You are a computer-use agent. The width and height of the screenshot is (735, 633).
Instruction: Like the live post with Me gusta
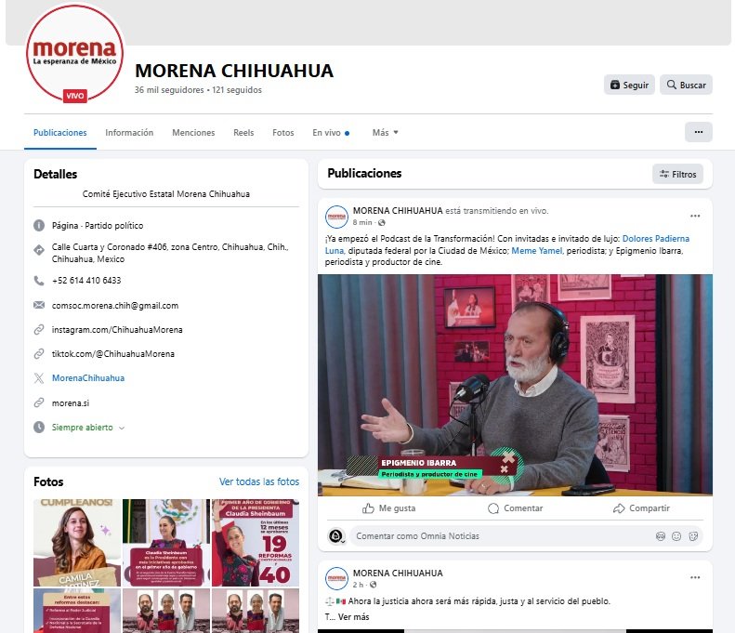(x=388, y=508)
